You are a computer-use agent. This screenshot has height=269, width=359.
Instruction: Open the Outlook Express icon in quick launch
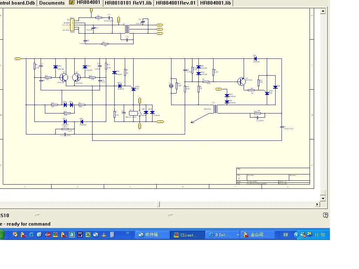[96, 235]
